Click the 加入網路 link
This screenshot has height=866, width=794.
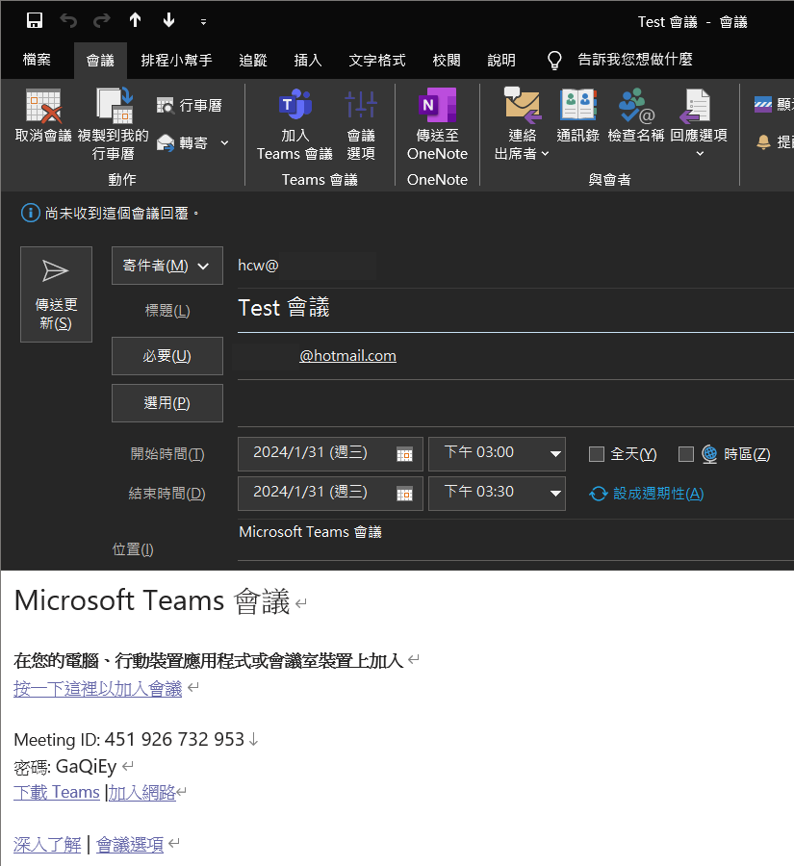142,792
